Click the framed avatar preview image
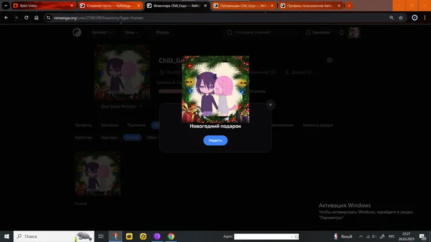The width and height of the screenshot is (431, 242). point(215,89)
